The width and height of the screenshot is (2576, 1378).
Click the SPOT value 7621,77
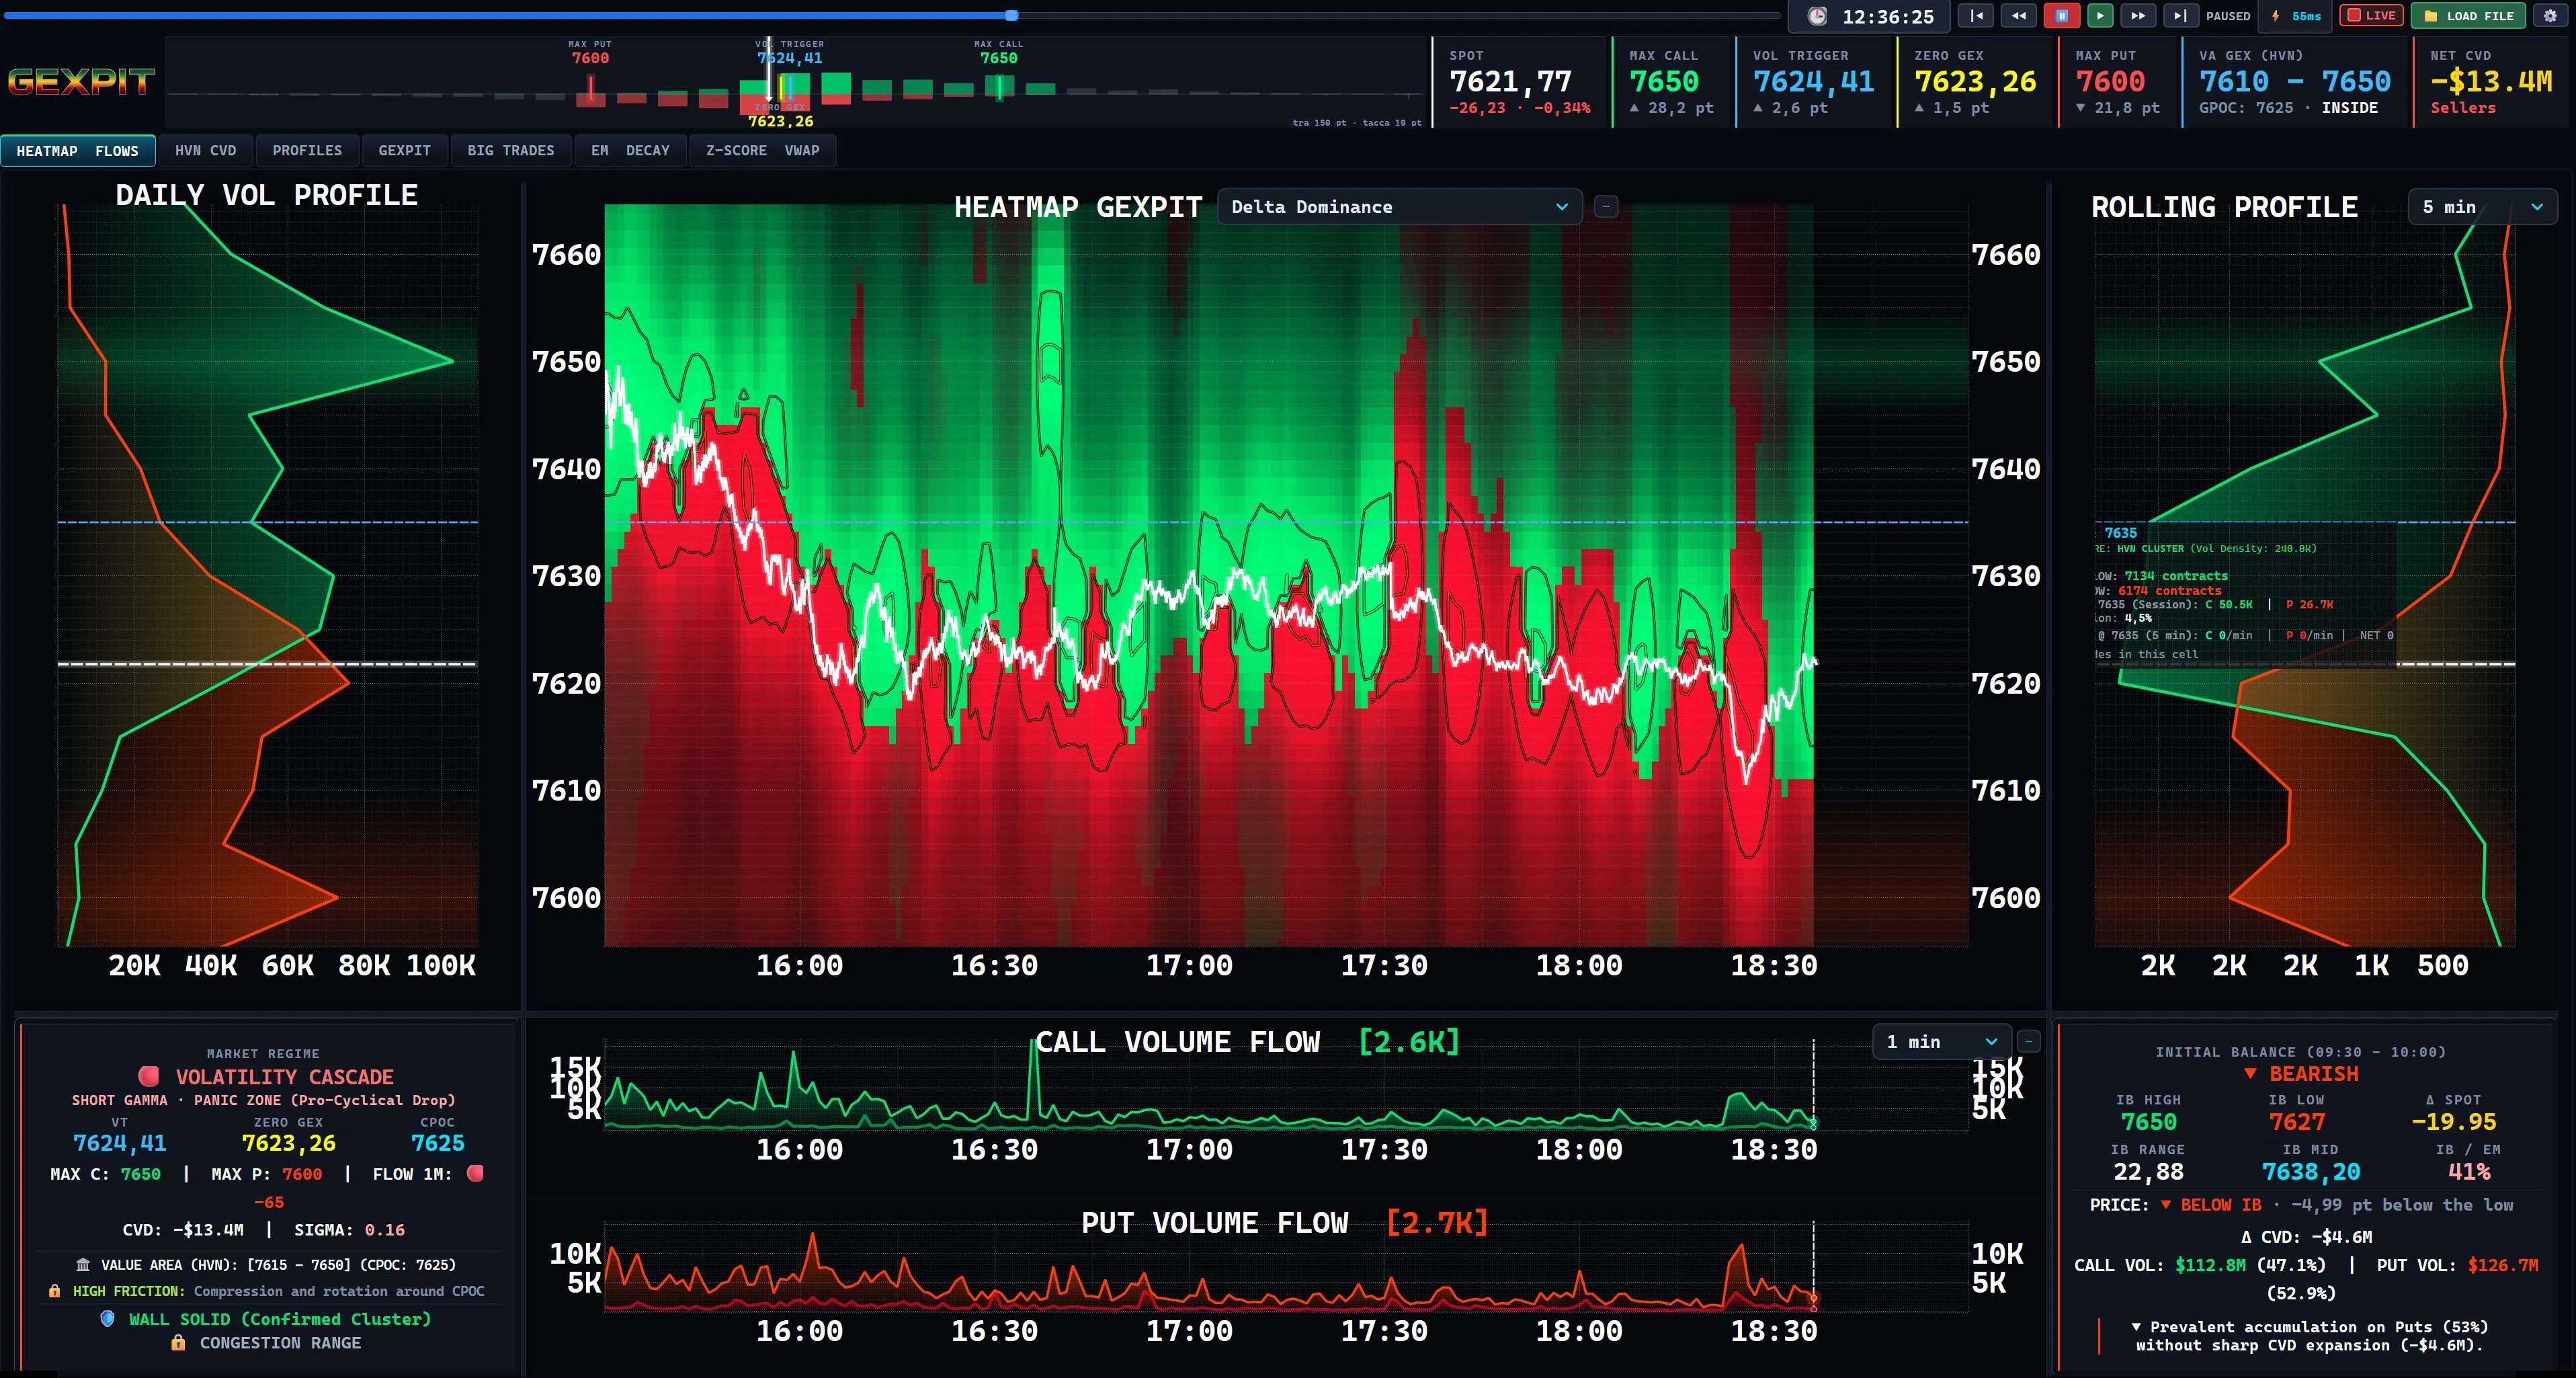pos(1510,82)
